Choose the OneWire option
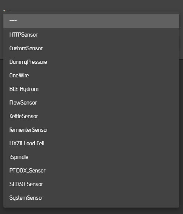The width and height of the screenshot is (183, 214). coord(91,75)
